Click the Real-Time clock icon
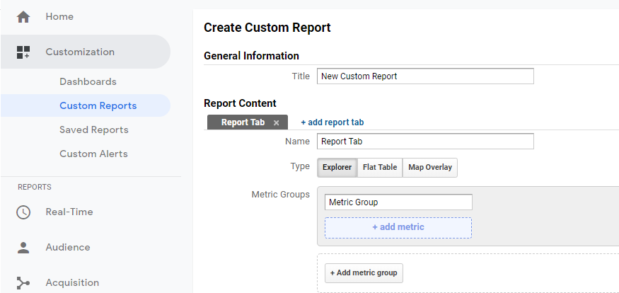 coord(23,212)
